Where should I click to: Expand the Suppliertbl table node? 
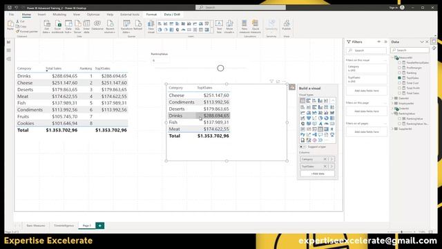coord(392,129)
